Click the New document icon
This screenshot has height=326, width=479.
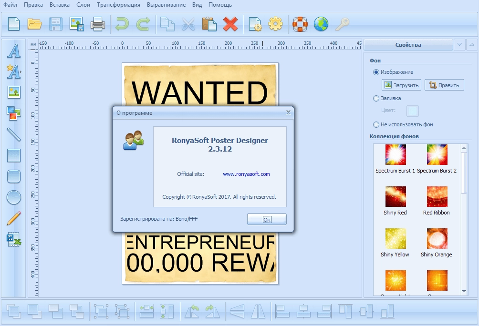coord(14,24)
